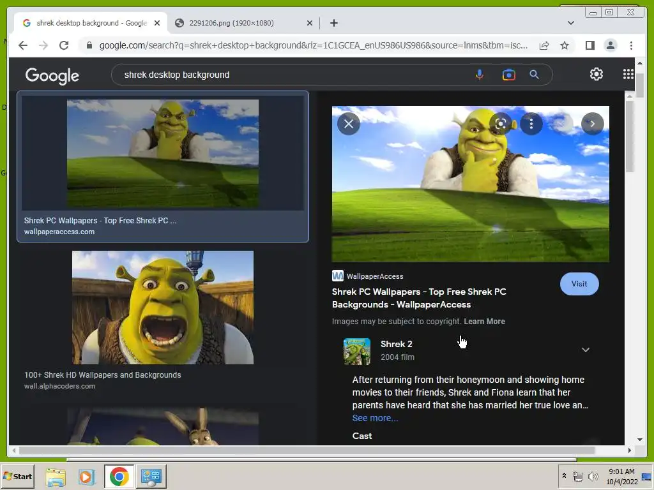Close the 2291206.png tab
Image resolution: width=654 pixels, height=490 pixels.
(x=310, y=23)
